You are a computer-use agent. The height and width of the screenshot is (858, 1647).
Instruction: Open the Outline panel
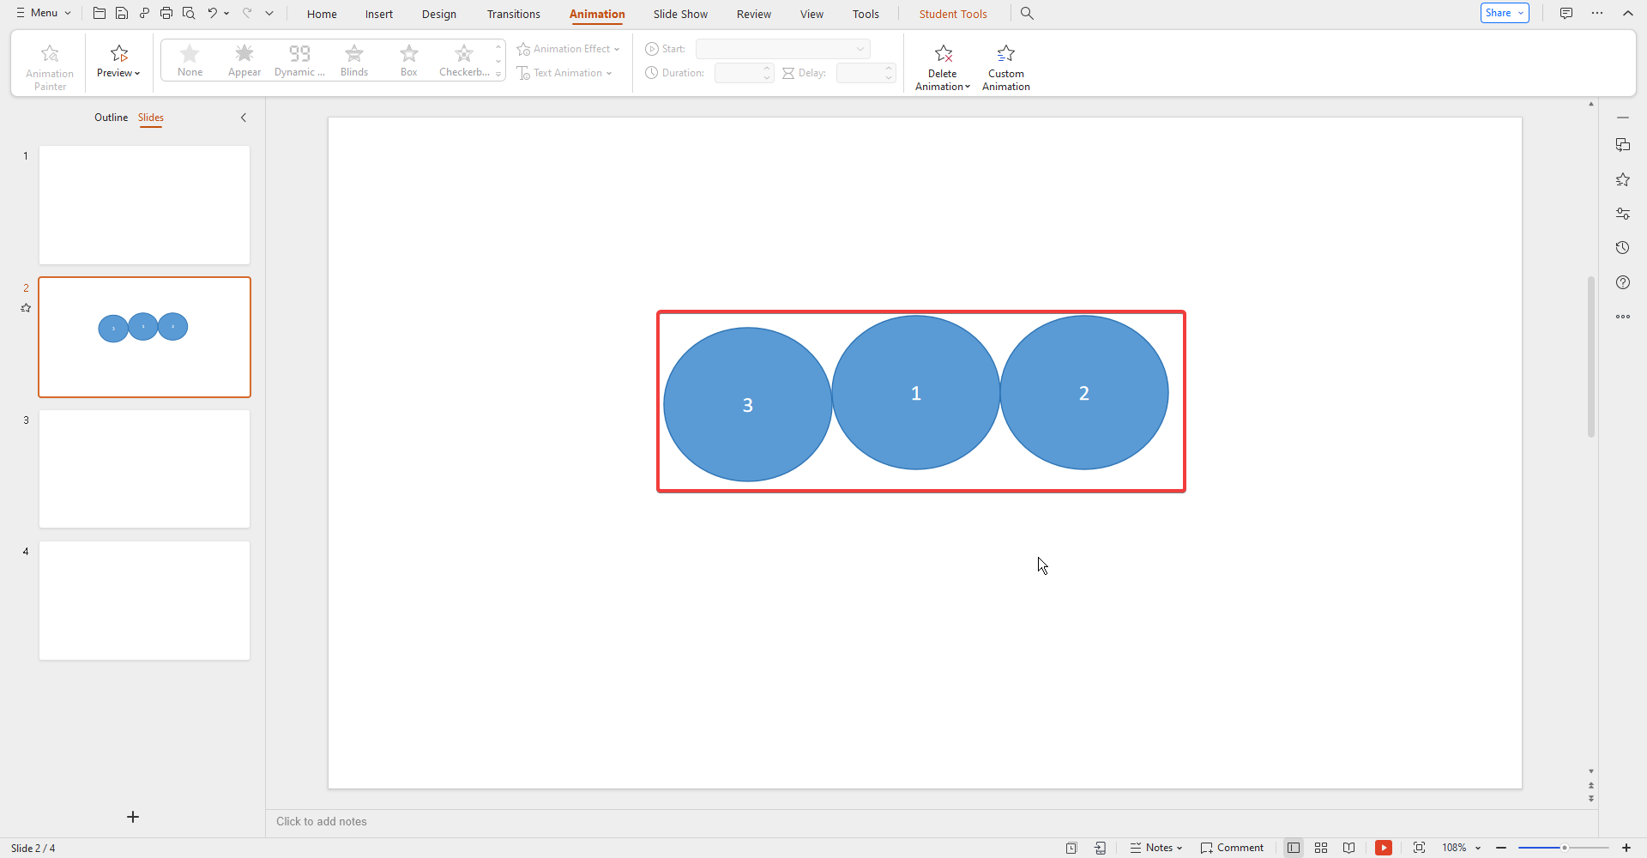(x=111, y=118)
